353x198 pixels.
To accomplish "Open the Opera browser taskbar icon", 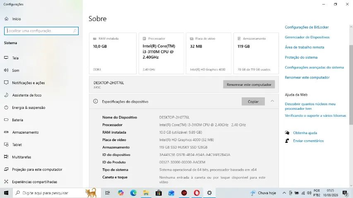I will (x=197, y=193).
